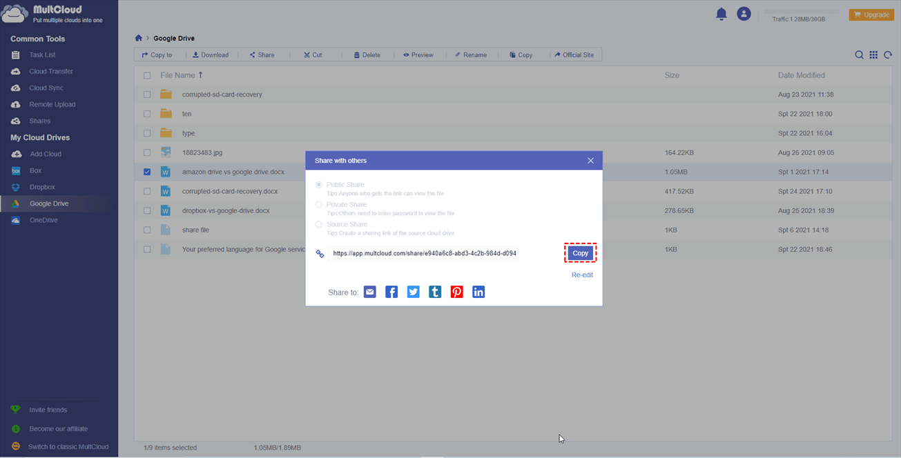This screenshot has height=458, width=901.
Task: Click Invite friends
Action: coord(48,410)
